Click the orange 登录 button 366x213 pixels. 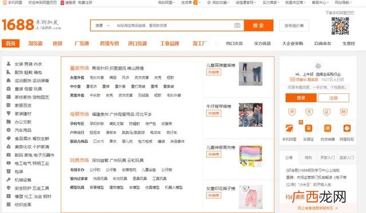[301, 98]
